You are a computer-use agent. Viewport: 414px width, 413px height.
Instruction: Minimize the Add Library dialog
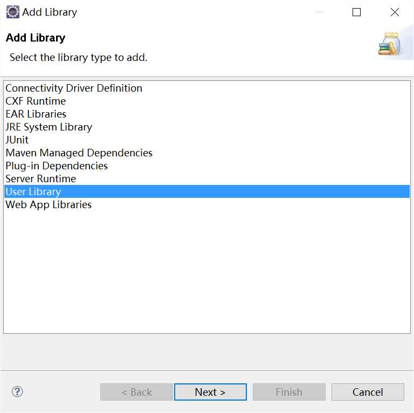pos(319,12)
